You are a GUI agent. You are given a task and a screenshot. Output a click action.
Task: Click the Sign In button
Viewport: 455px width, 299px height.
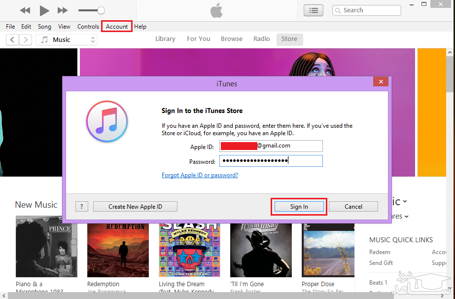[x=299, y=207]
